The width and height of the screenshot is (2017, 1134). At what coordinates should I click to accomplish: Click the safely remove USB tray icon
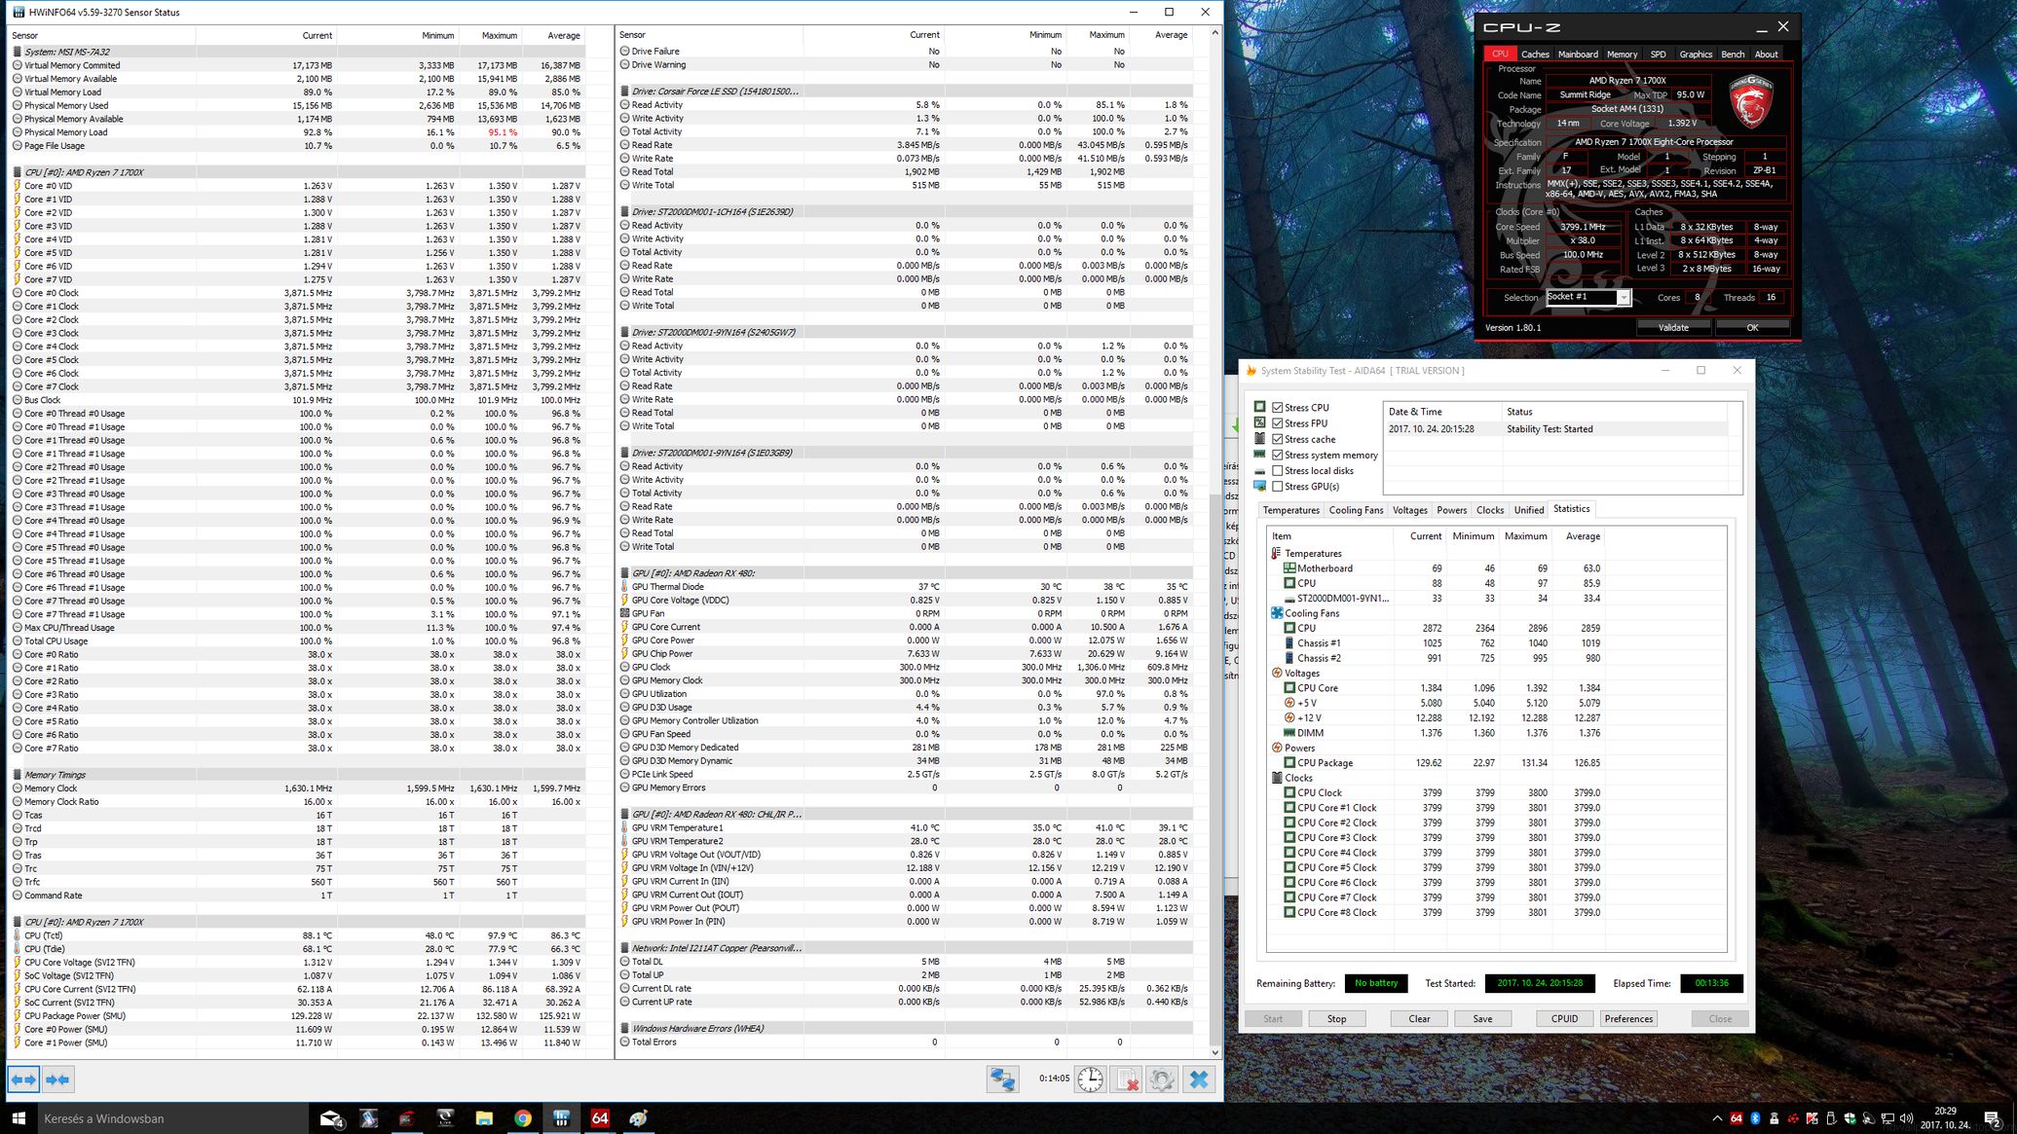coord(1831,1118)
